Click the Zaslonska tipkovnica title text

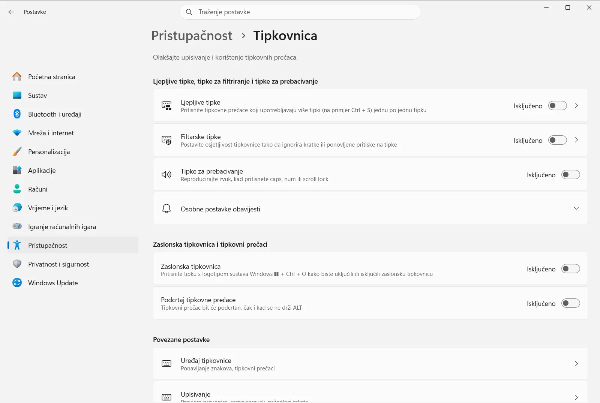190,267
